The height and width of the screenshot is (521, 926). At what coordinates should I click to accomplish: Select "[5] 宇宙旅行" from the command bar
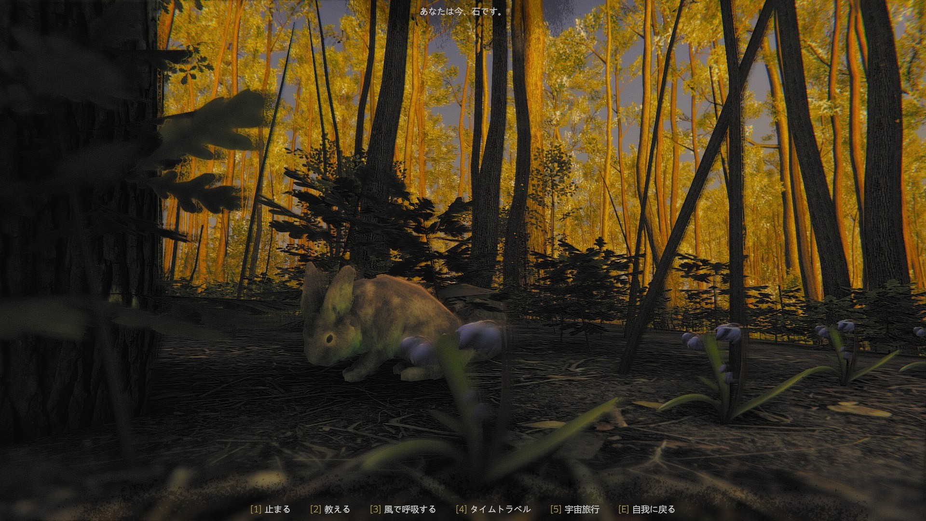[575, 509]
